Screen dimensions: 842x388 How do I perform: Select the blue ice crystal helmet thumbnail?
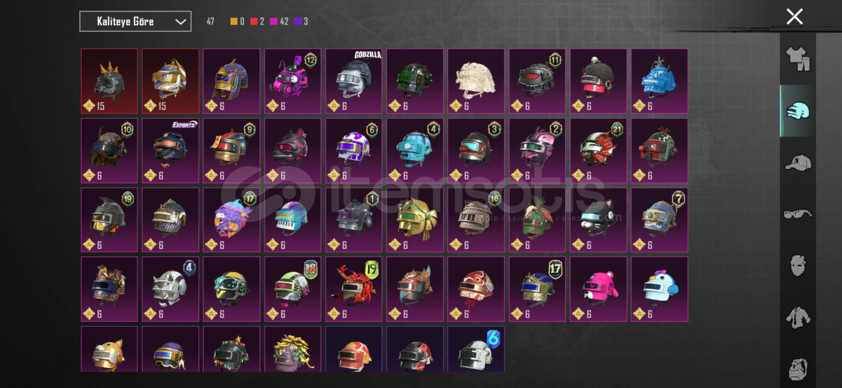pos(659,81)
